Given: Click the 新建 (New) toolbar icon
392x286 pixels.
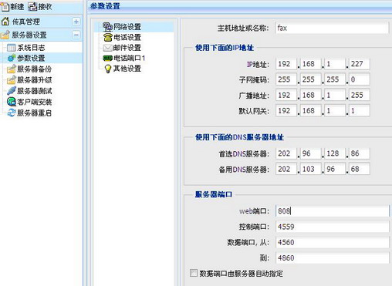Looking at the screenshot, I should coord(5,7).
